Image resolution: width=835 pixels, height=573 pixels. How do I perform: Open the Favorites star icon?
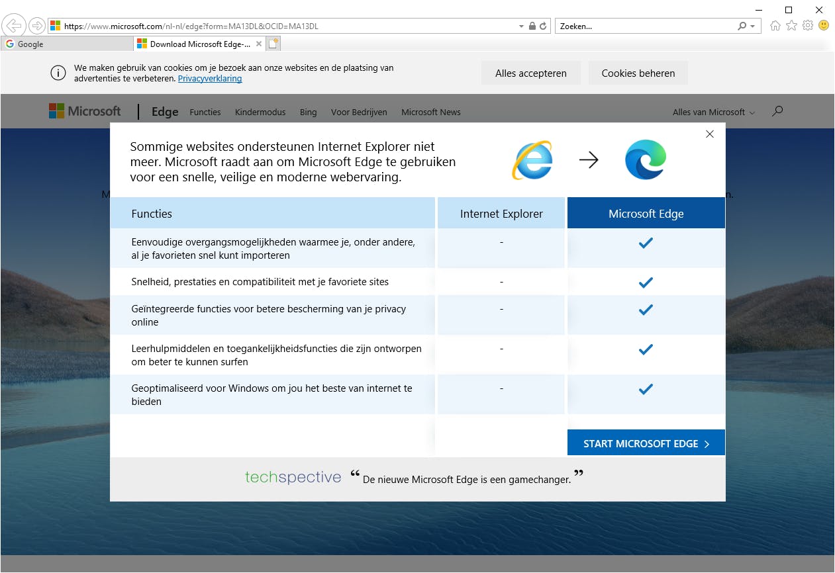tap(791, 26)
